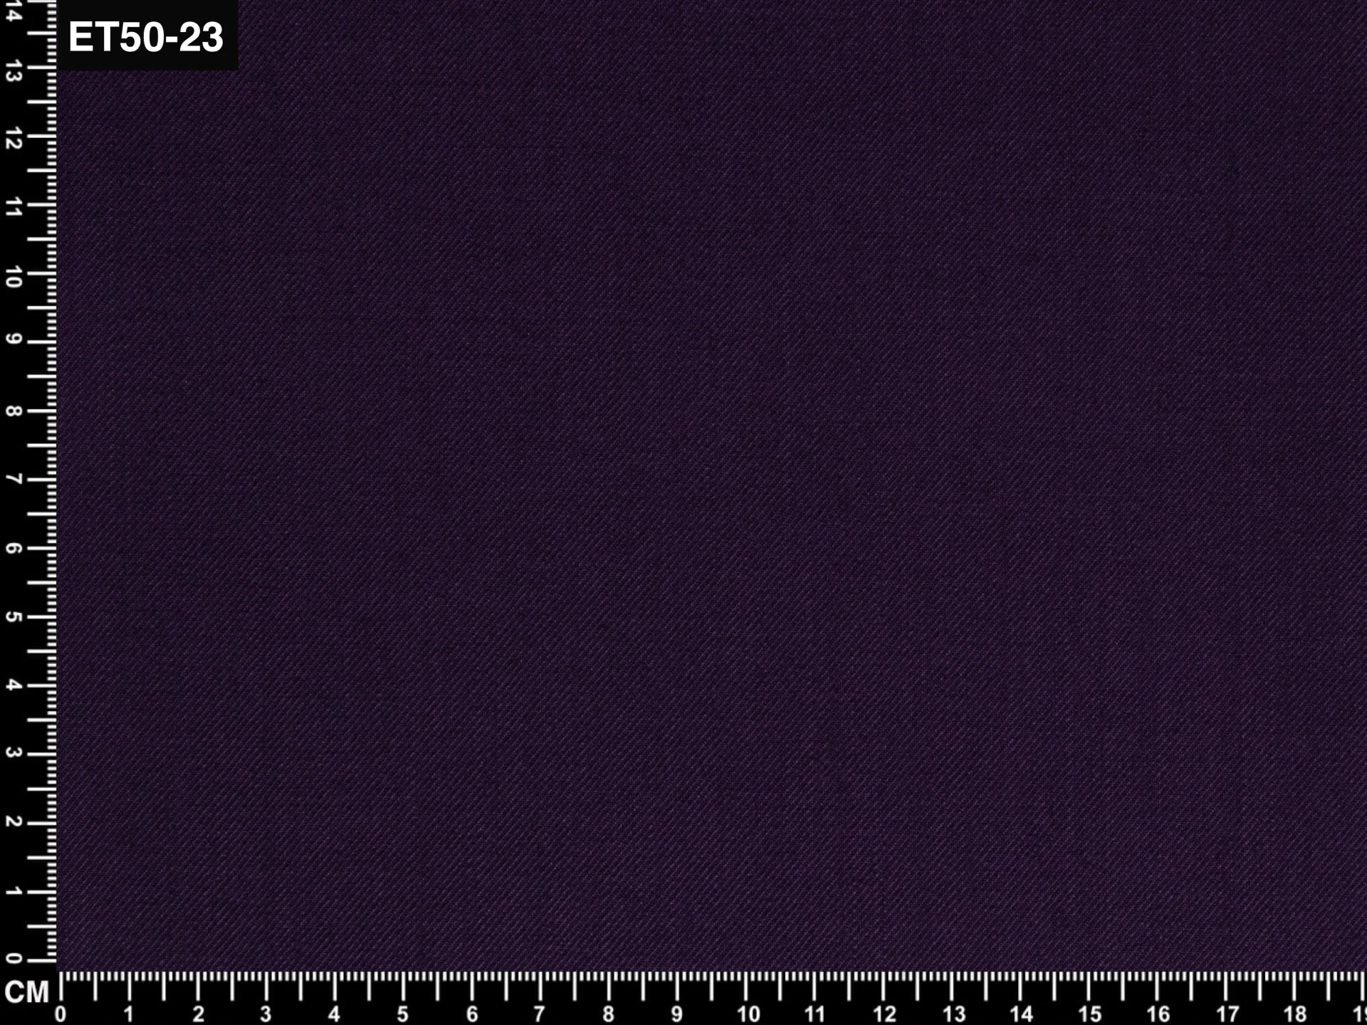Click the ET50-23 fabric code label
This screenshot has width=1367, height=1025.
coord(146,36)
